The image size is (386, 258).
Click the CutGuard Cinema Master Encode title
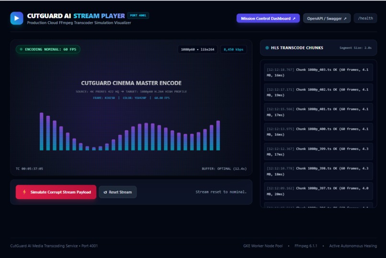pyautogui.click(x=131, y=83)
